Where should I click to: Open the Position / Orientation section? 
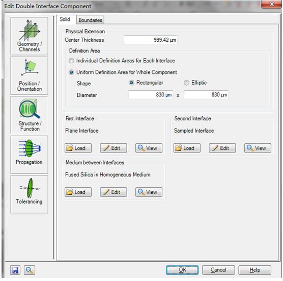point(29,76)
